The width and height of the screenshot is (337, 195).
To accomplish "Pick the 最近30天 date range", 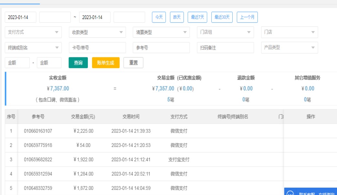I will (222, 17).
